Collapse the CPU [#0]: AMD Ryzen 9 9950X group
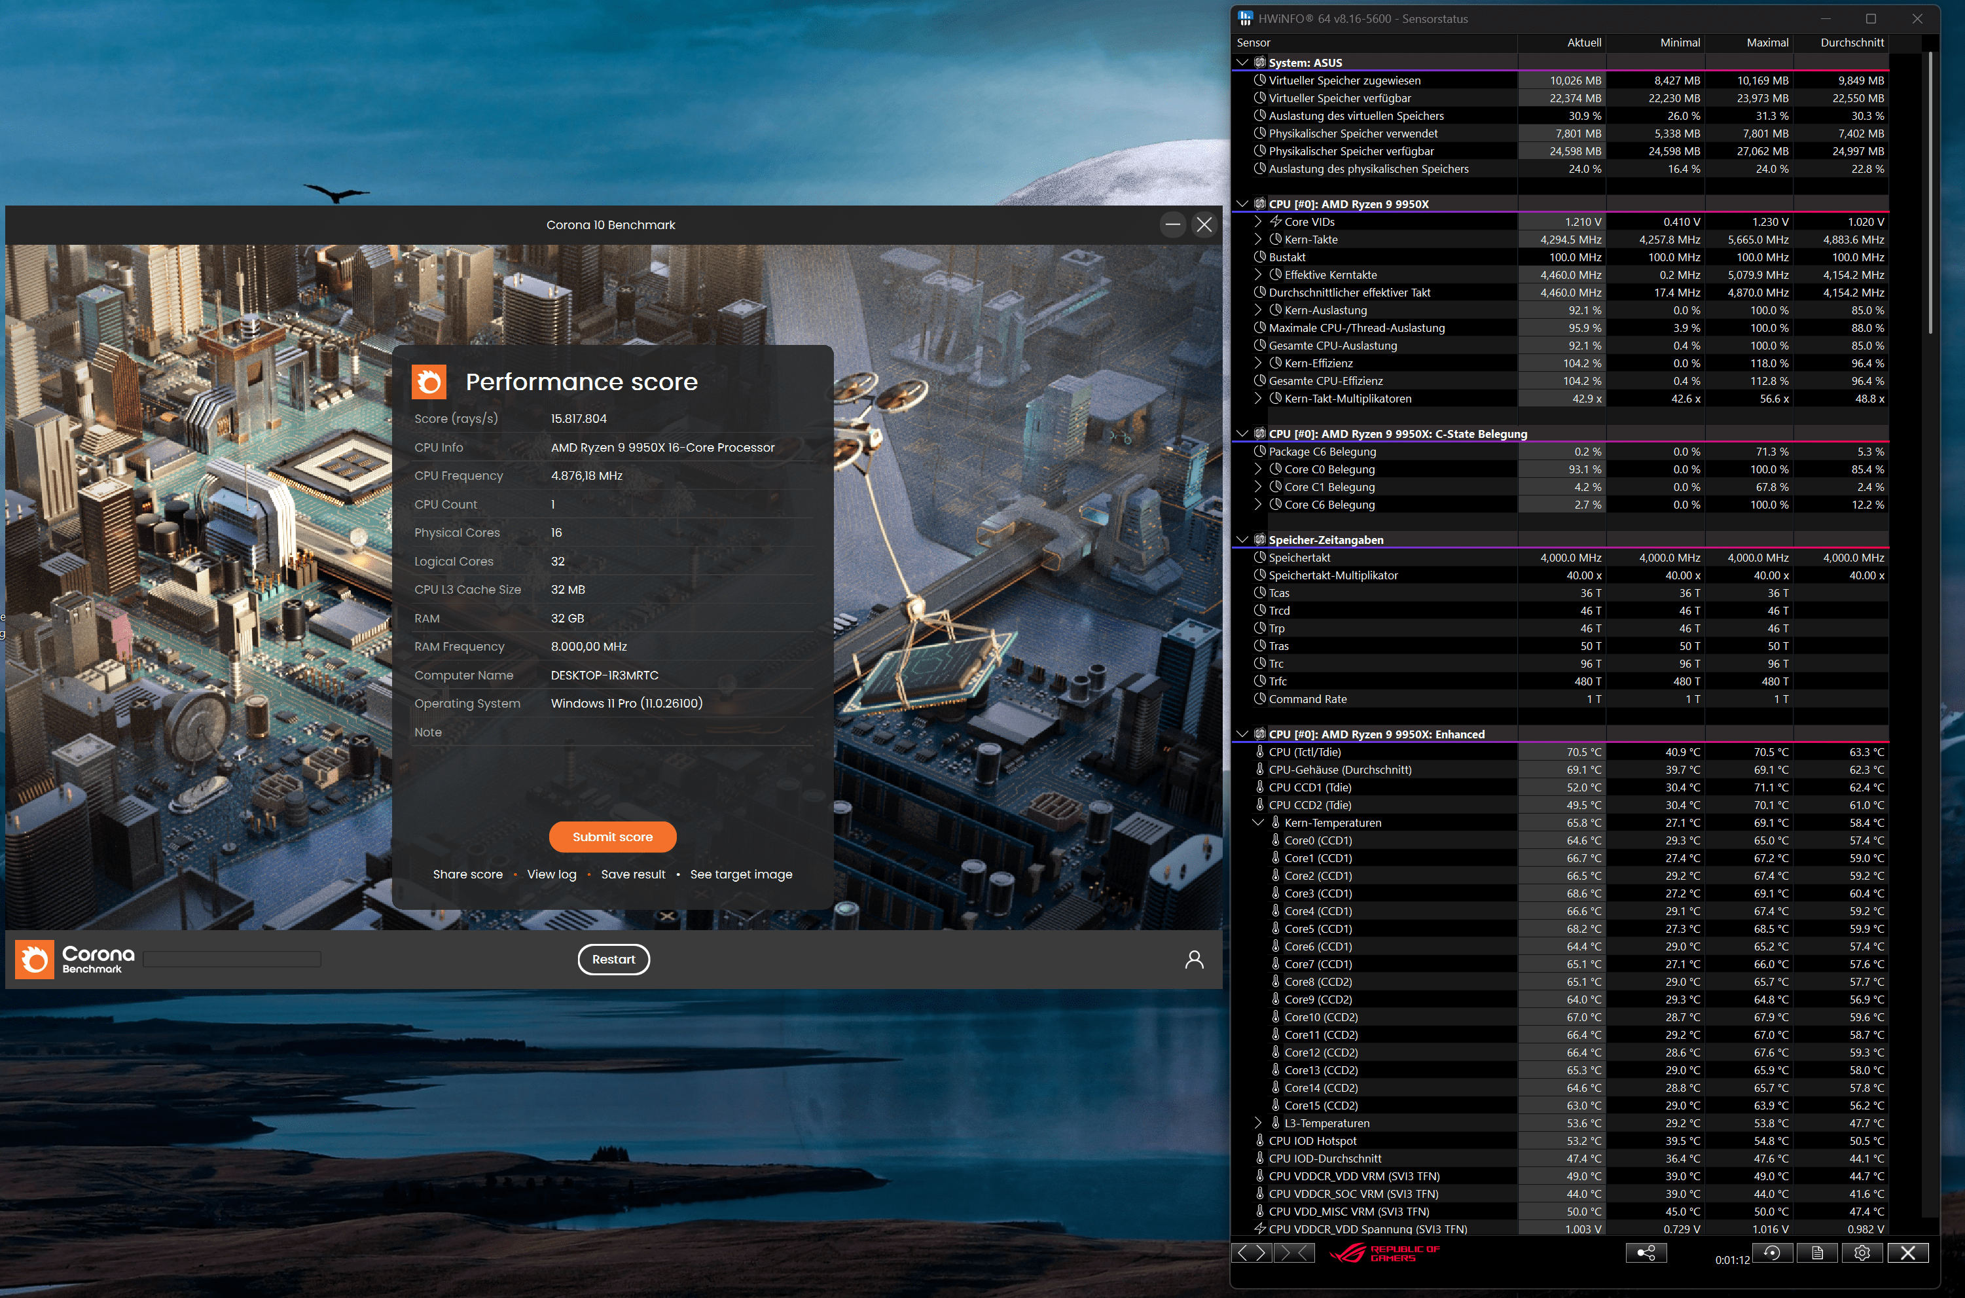 [x=1242, y=204]
